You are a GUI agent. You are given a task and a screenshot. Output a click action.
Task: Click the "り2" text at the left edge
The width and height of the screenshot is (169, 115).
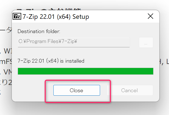point(5,82)
